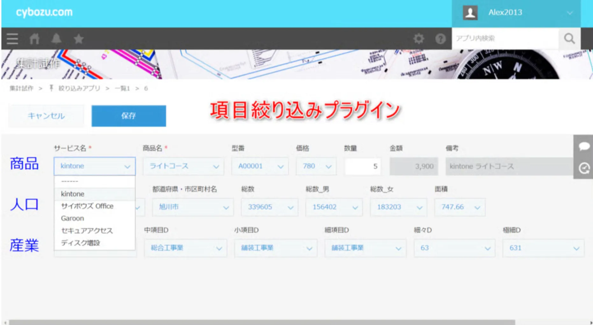Click the 数量 input field
This screenshot has width=593, height=325.
tap(363, 166)
